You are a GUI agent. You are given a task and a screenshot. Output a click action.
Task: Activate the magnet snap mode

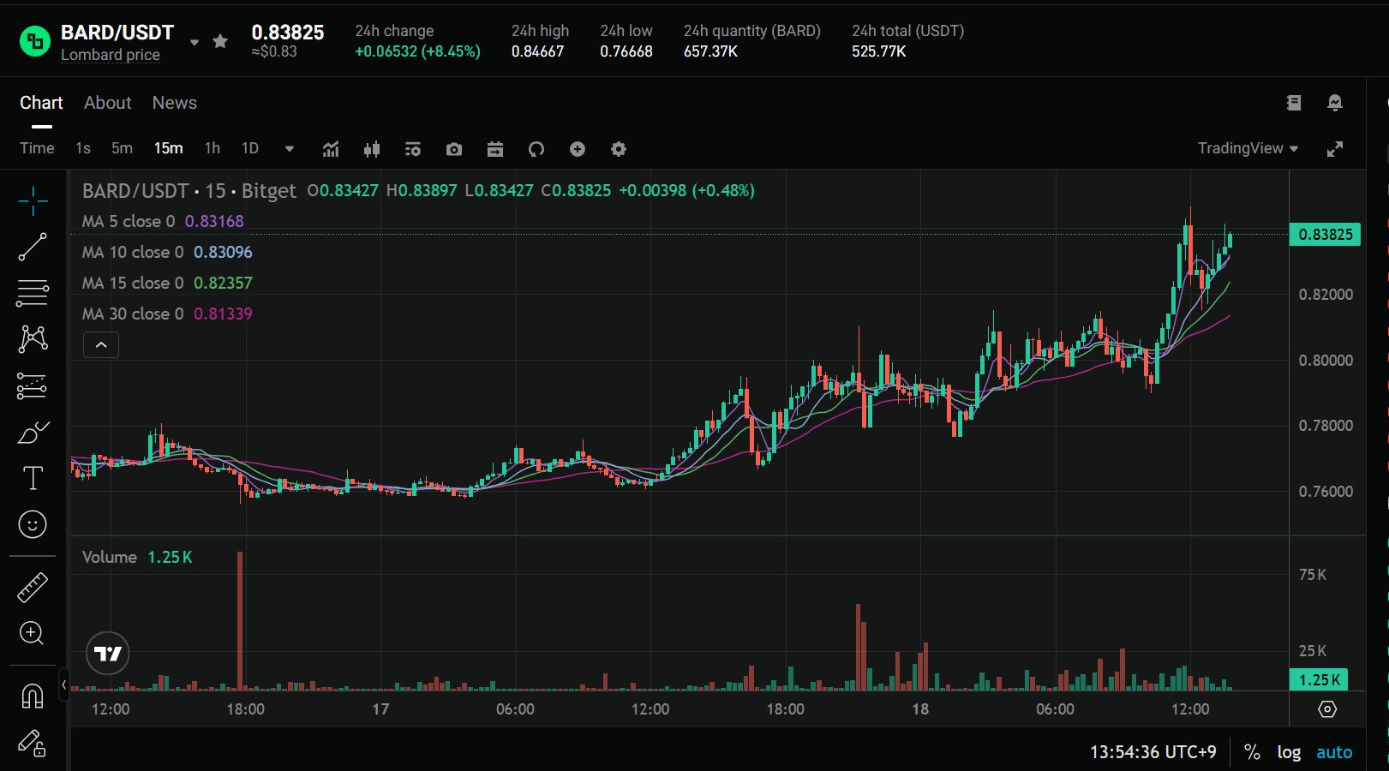pos(33,696)
